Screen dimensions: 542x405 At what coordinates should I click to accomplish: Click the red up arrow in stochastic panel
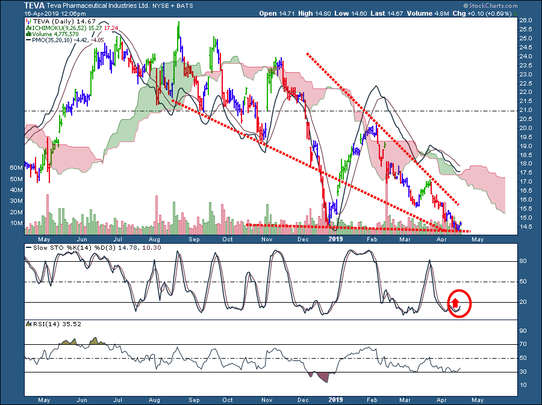(456, 303)
